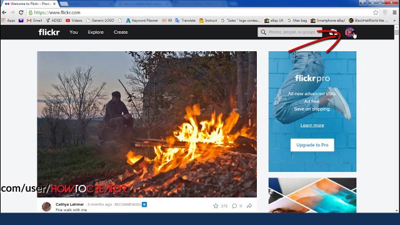Share the photo with the arrow icon
The width and height of the screenshot is (400, 225).
click(249, 206)
